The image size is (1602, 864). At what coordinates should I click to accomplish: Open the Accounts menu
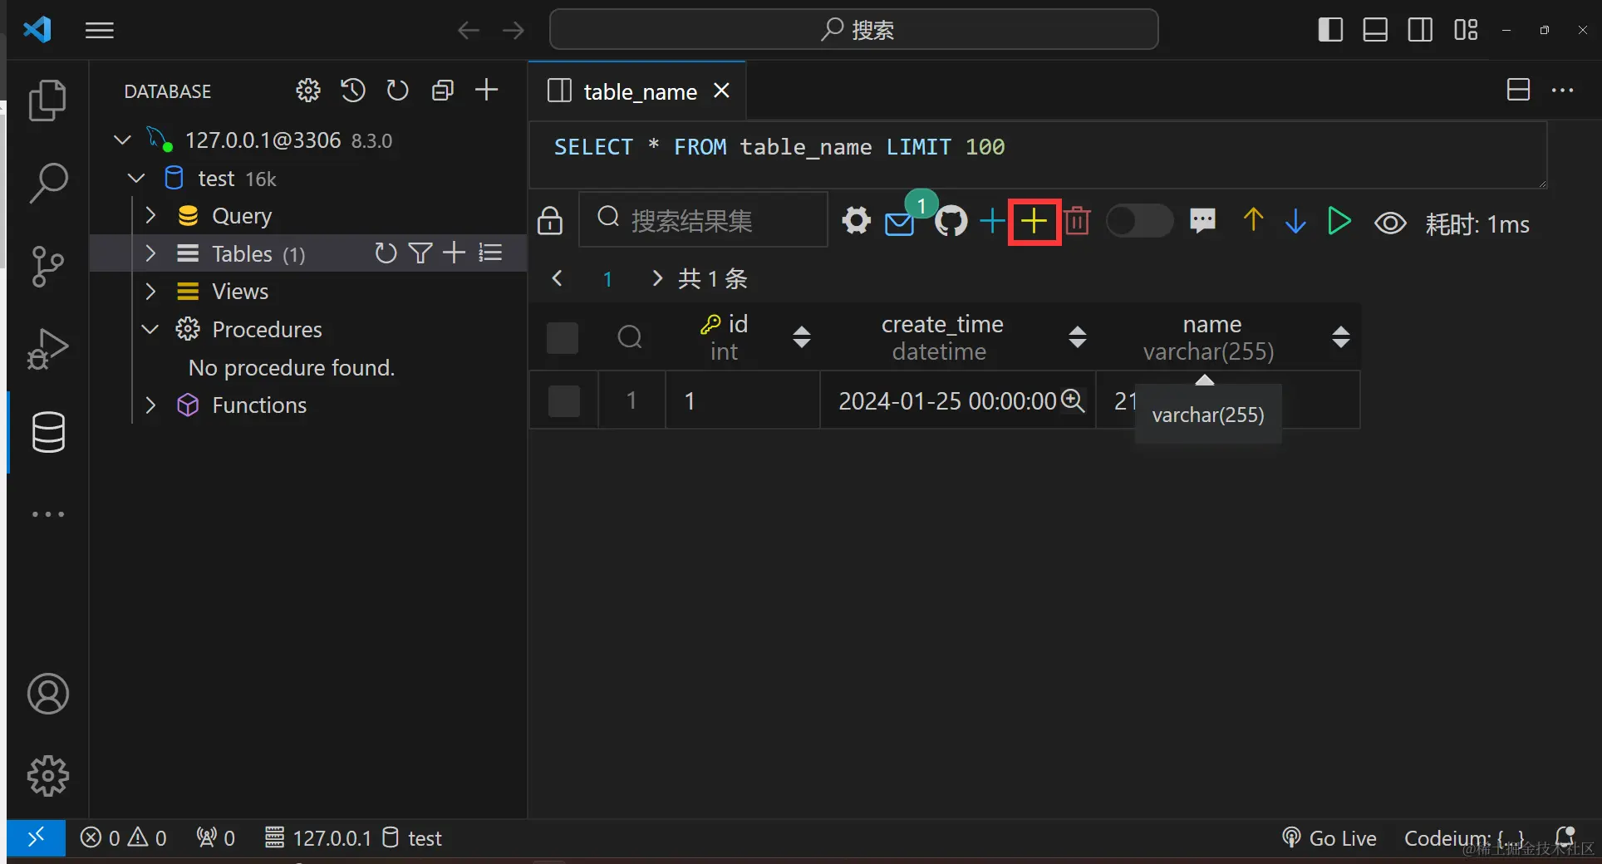tap(47, 694)
